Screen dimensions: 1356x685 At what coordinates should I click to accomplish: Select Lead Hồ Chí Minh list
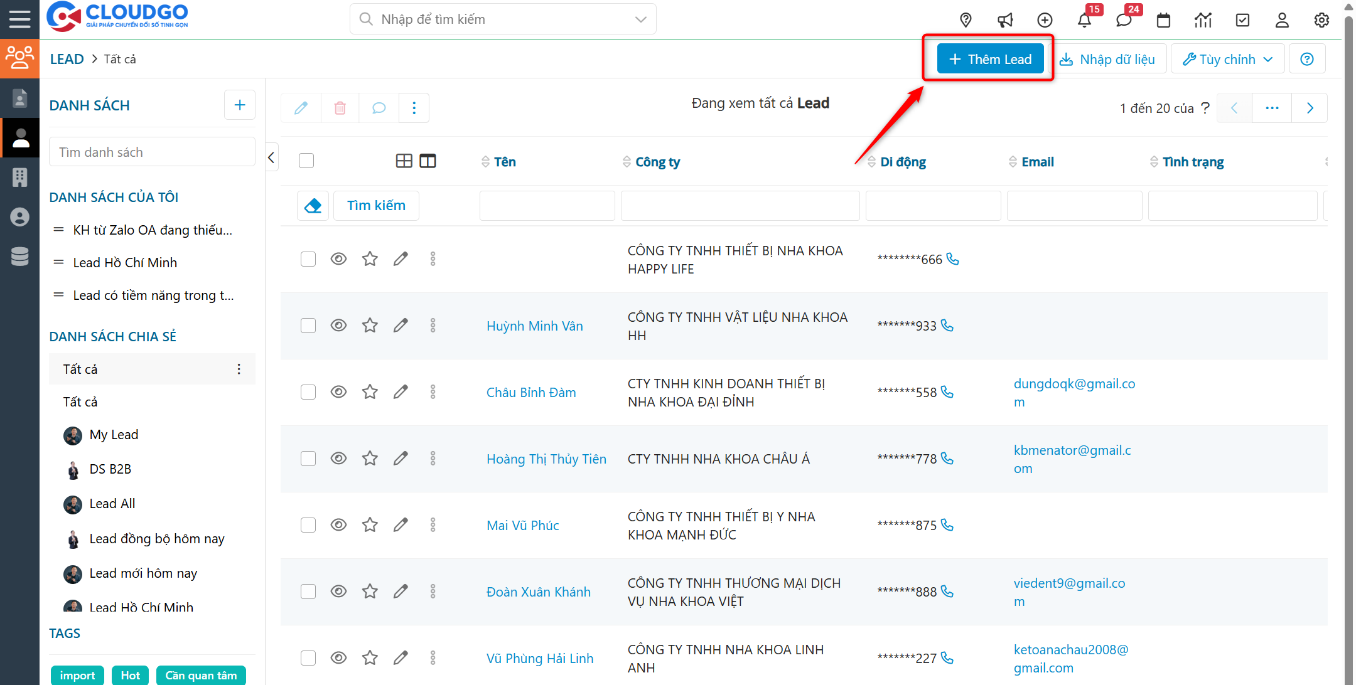pyautogui.click(x=125, y=263)
